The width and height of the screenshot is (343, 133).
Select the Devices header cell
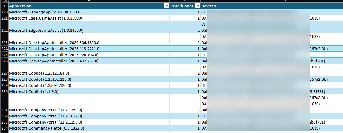click(272, 6)
